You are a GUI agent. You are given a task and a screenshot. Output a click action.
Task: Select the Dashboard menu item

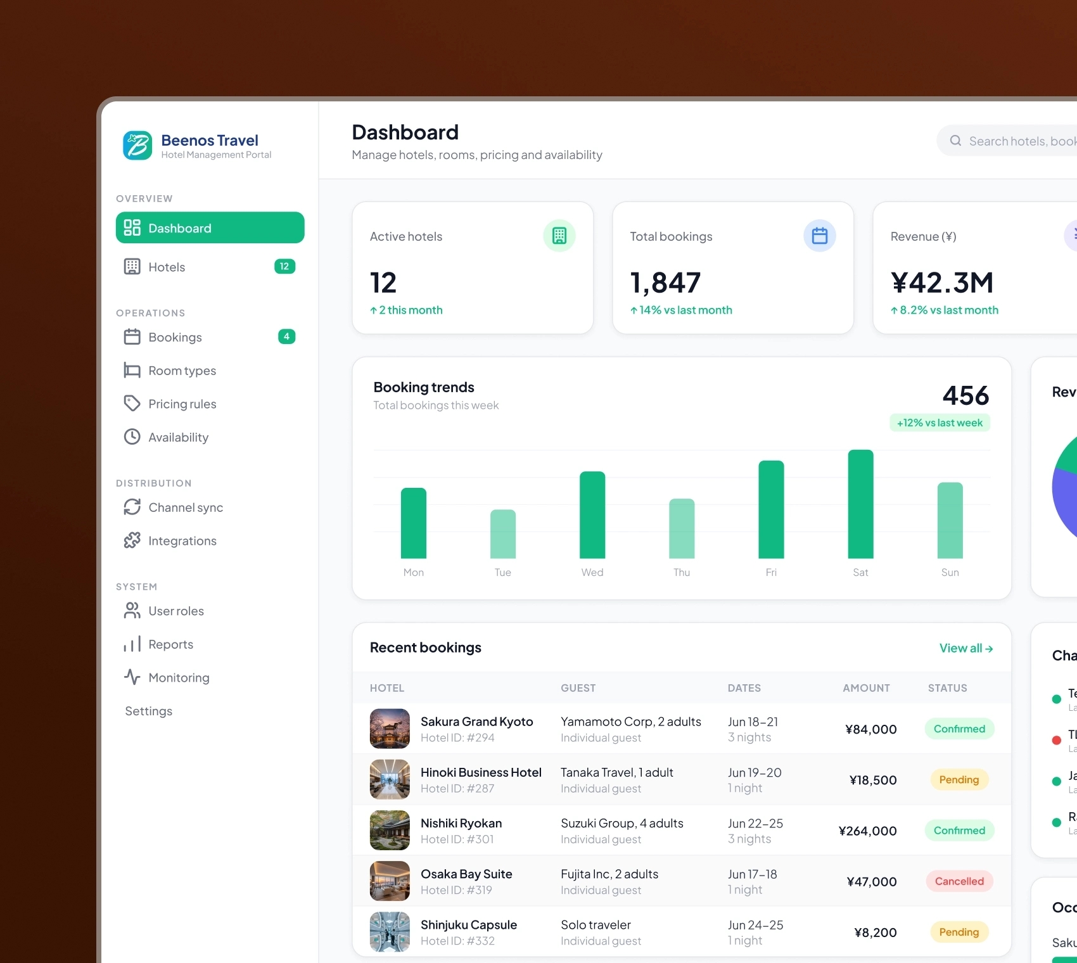(210, 227)
